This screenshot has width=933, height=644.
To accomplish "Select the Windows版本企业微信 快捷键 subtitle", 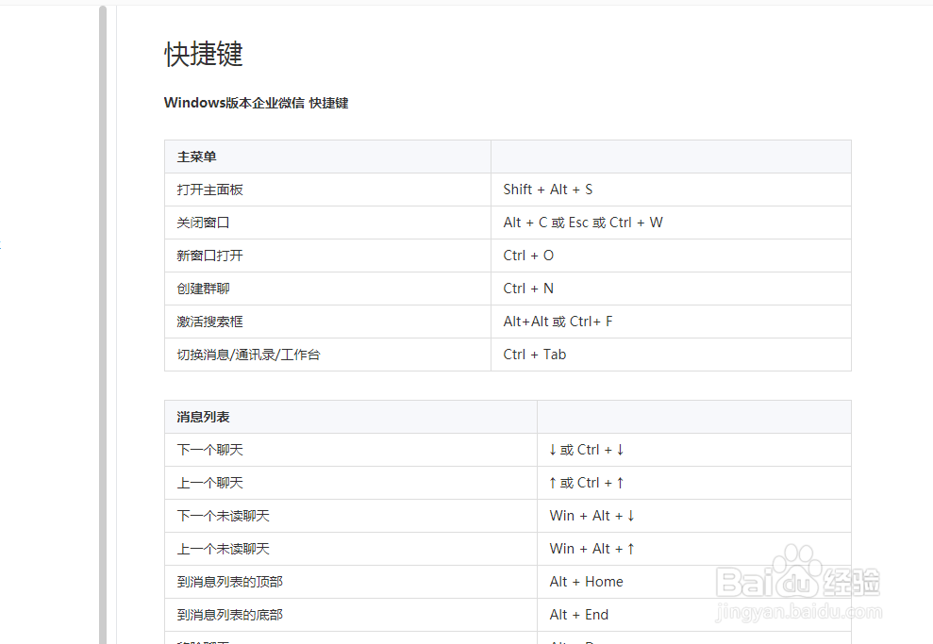I will [x=256, y=102].
